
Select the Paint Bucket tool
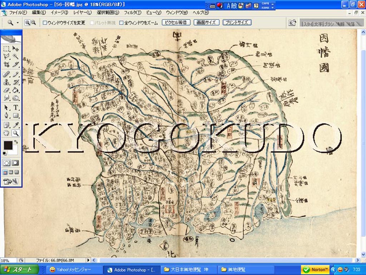point(16,90)
